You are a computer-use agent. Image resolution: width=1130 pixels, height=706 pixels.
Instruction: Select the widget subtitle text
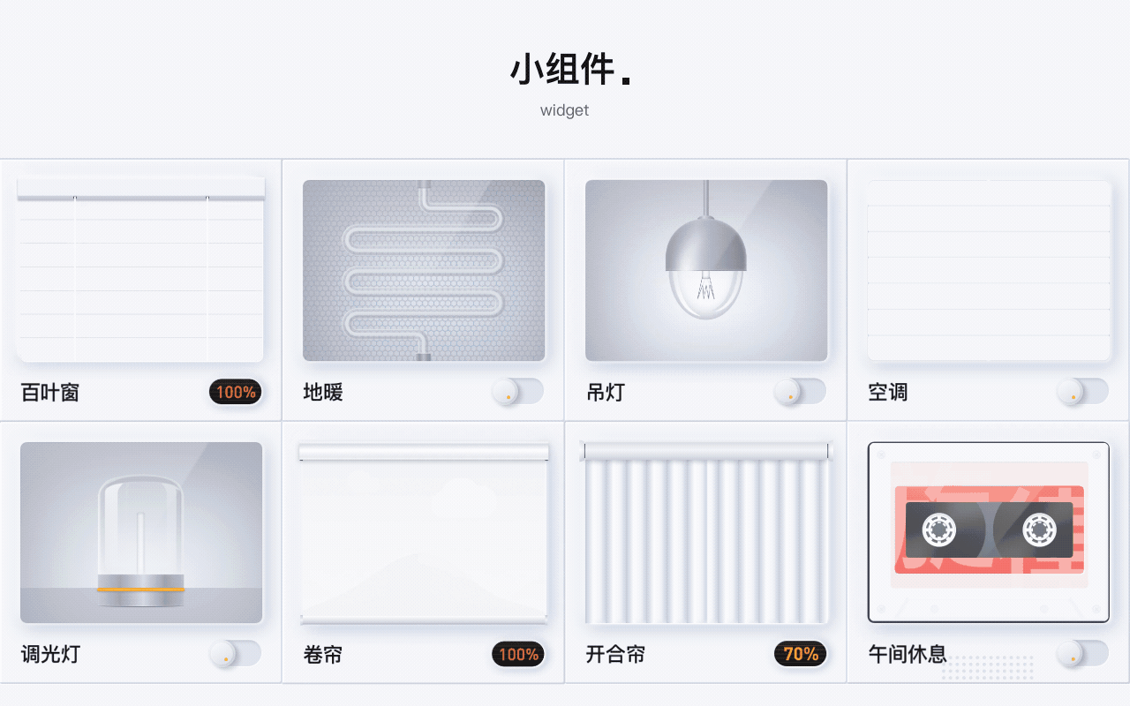click(x=565, y=110)
